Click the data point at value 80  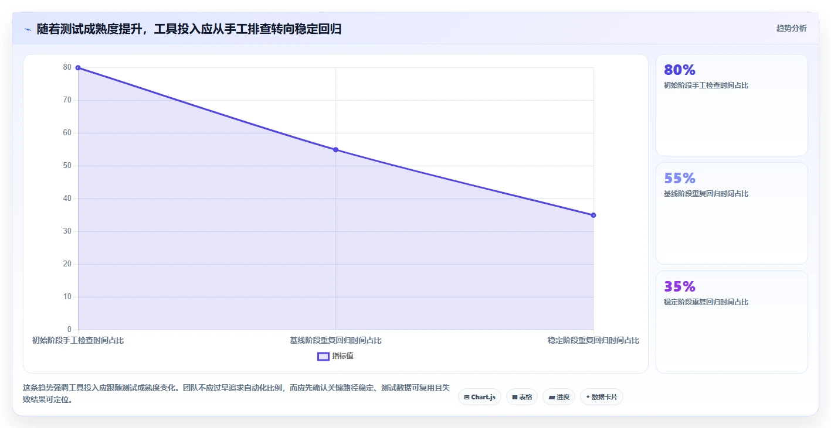[78, 68]
